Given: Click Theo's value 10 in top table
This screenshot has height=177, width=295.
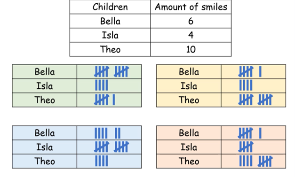Looking at the screenshot, I should (x=191, y=49).
